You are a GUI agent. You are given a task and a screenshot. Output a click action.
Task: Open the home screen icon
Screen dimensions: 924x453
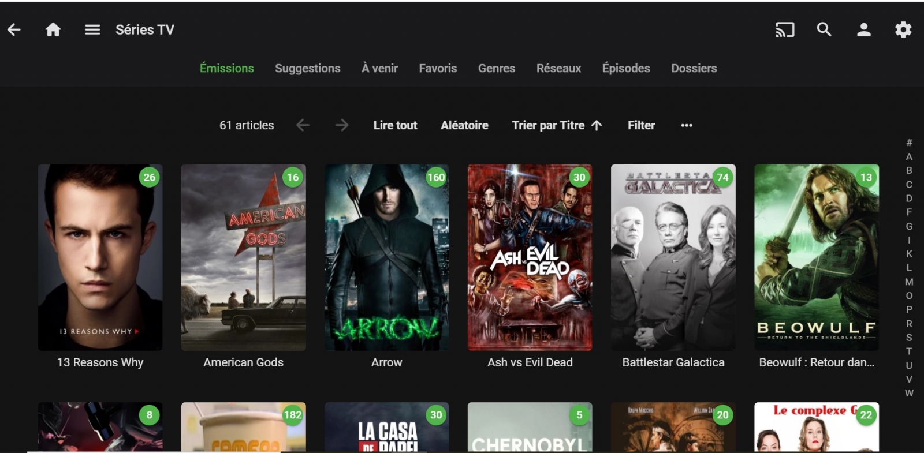[x=53, y=29]
